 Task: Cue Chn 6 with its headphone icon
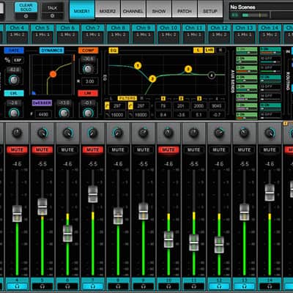coord(67,286)
